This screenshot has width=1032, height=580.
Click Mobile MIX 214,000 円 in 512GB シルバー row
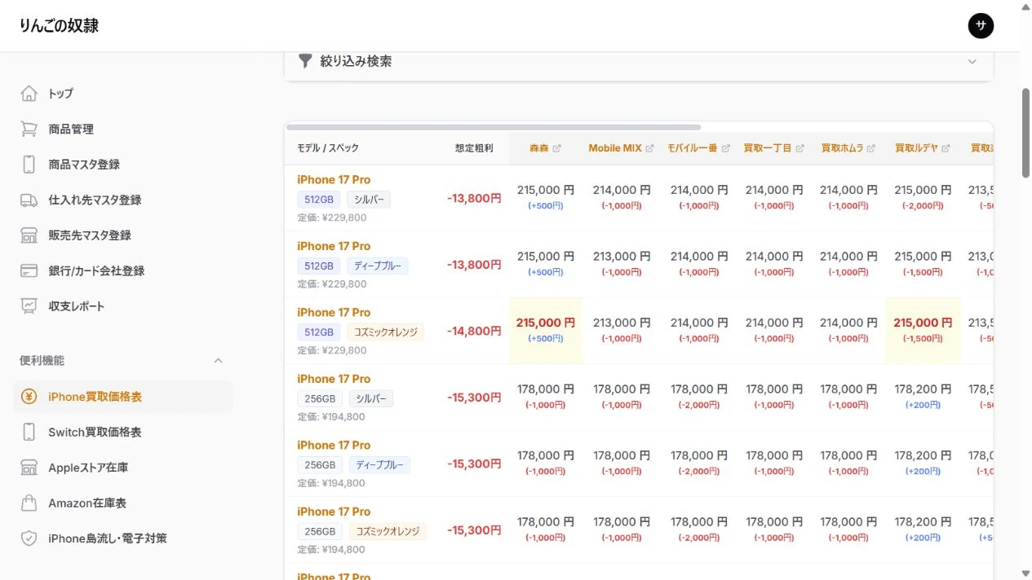click(622, 190)
